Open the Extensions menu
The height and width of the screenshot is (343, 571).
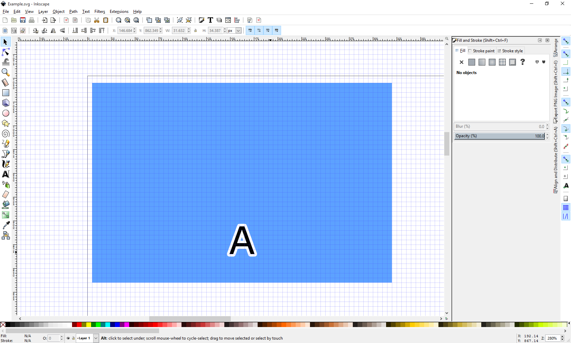click(x=119, y=12)
